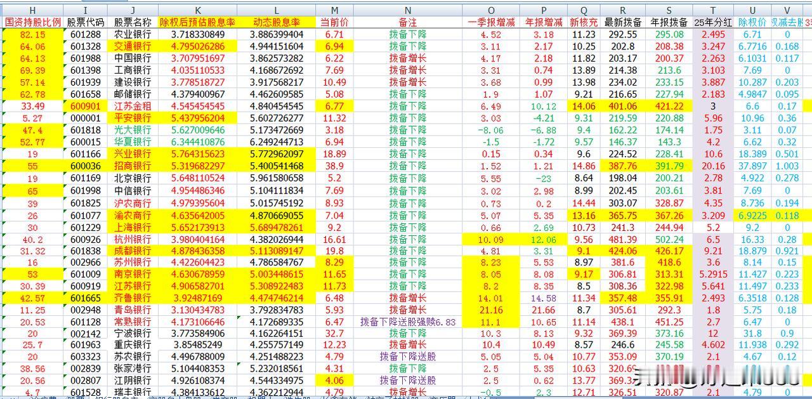812x399 pixels.
Task: Select the 21.16 quarterly change cell
Action: 491,310
